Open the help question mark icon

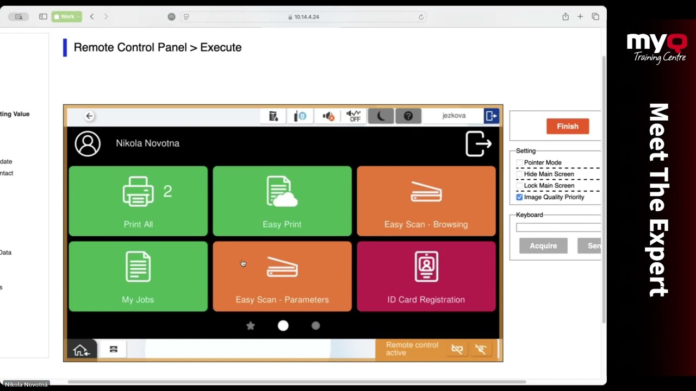coord(408,116)
